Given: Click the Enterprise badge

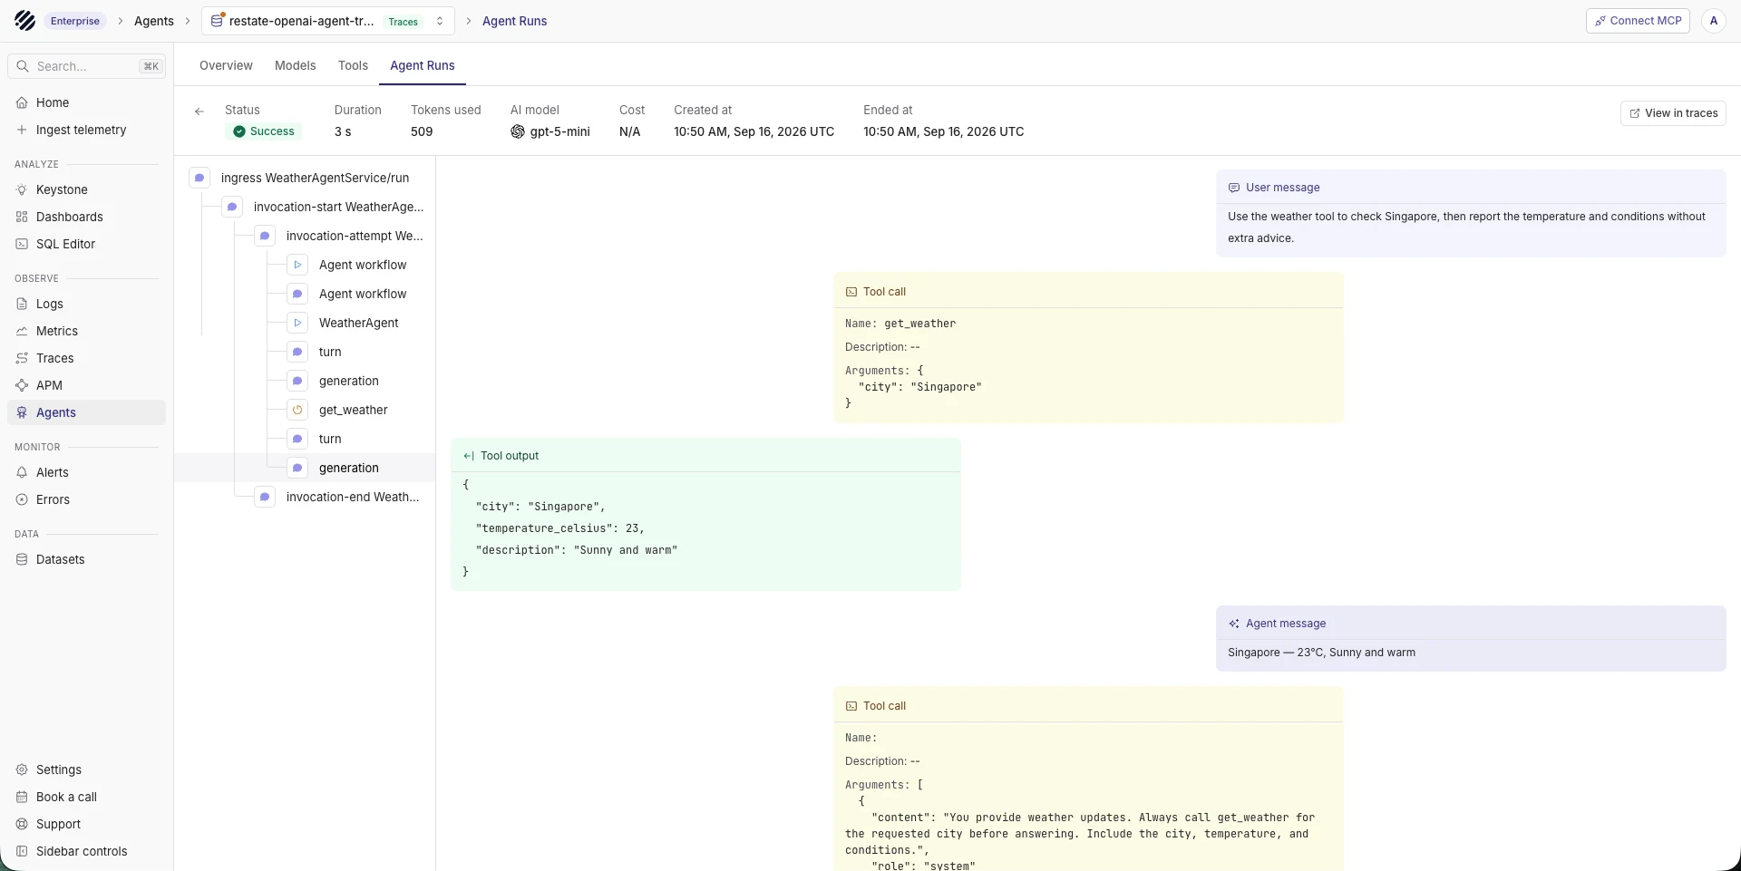Looking at the screenshot, I should (x=75, y=21).
